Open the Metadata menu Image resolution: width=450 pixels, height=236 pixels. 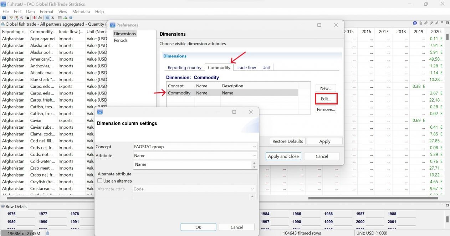[x=81, y=11]
